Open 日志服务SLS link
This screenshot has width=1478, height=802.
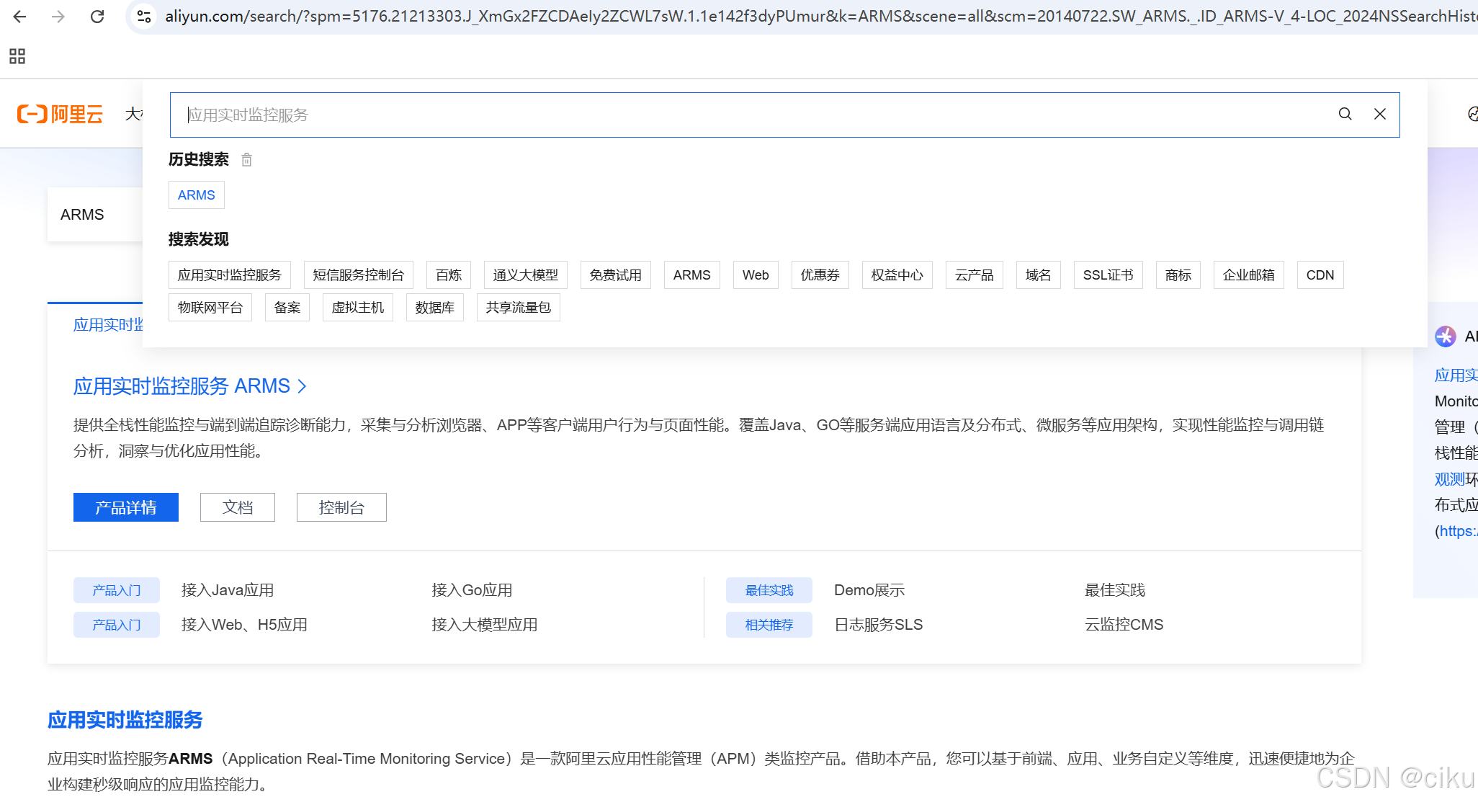[879, 625]
